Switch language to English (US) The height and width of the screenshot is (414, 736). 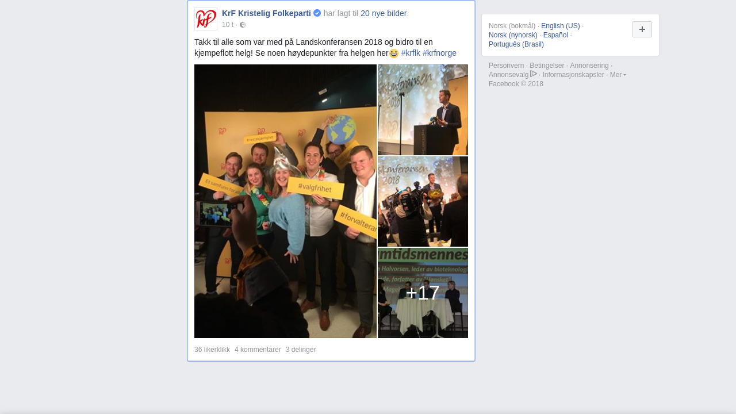tap(561, 26)
